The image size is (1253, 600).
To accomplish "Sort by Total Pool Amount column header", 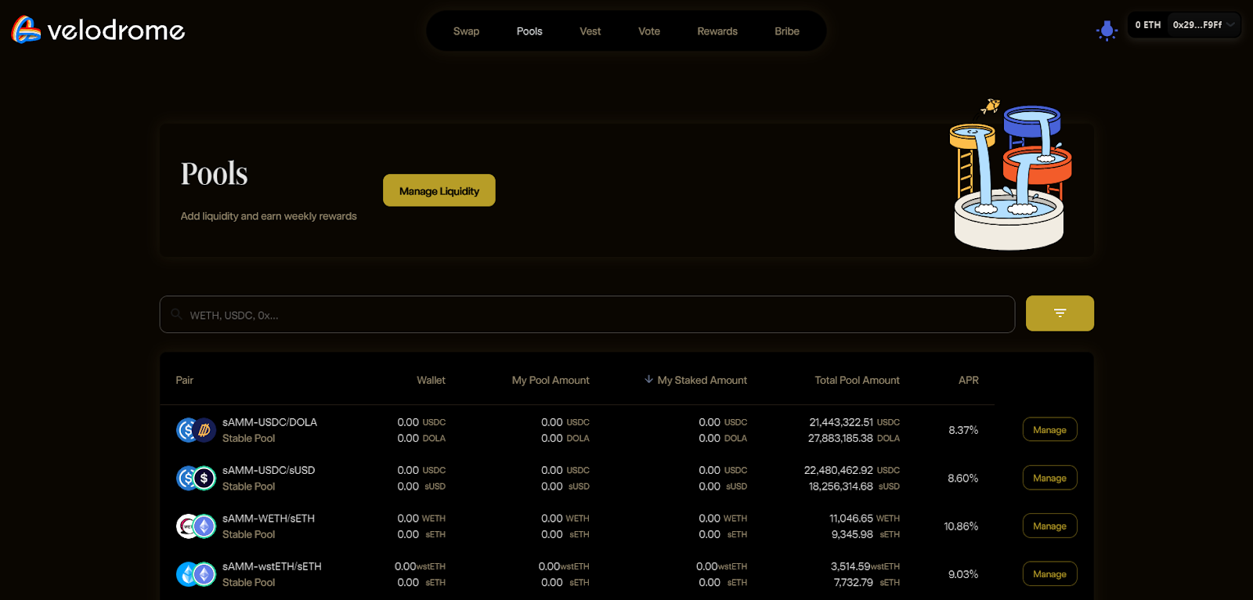I will coord(857,380).
